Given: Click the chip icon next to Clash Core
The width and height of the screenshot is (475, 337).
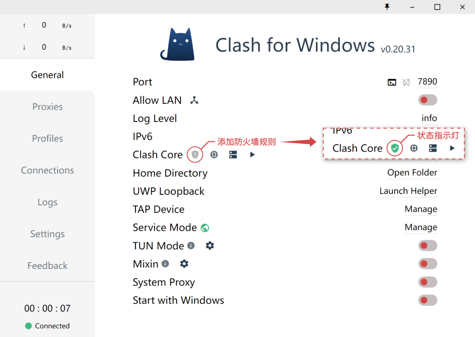Looking at the screenshot, I should [x=214, y=154].
